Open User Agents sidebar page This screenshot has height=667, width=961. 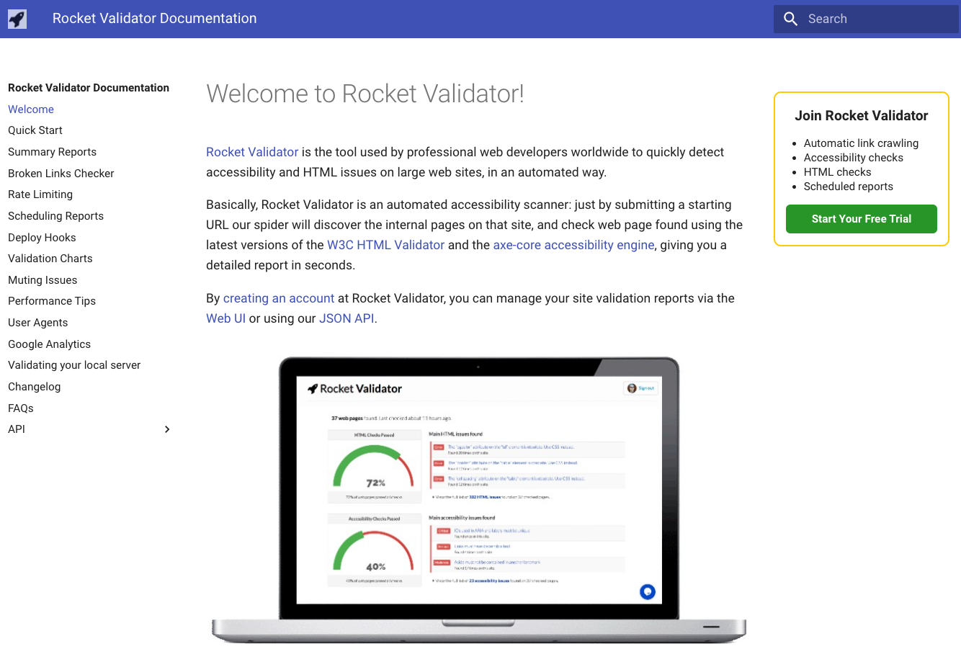click(37, 323)
